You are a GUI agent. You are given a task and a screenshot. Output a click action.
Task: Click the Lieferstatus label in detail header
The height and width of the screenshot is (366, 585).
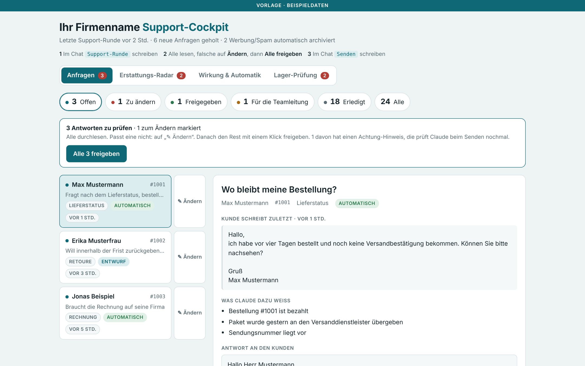point(313,203)
